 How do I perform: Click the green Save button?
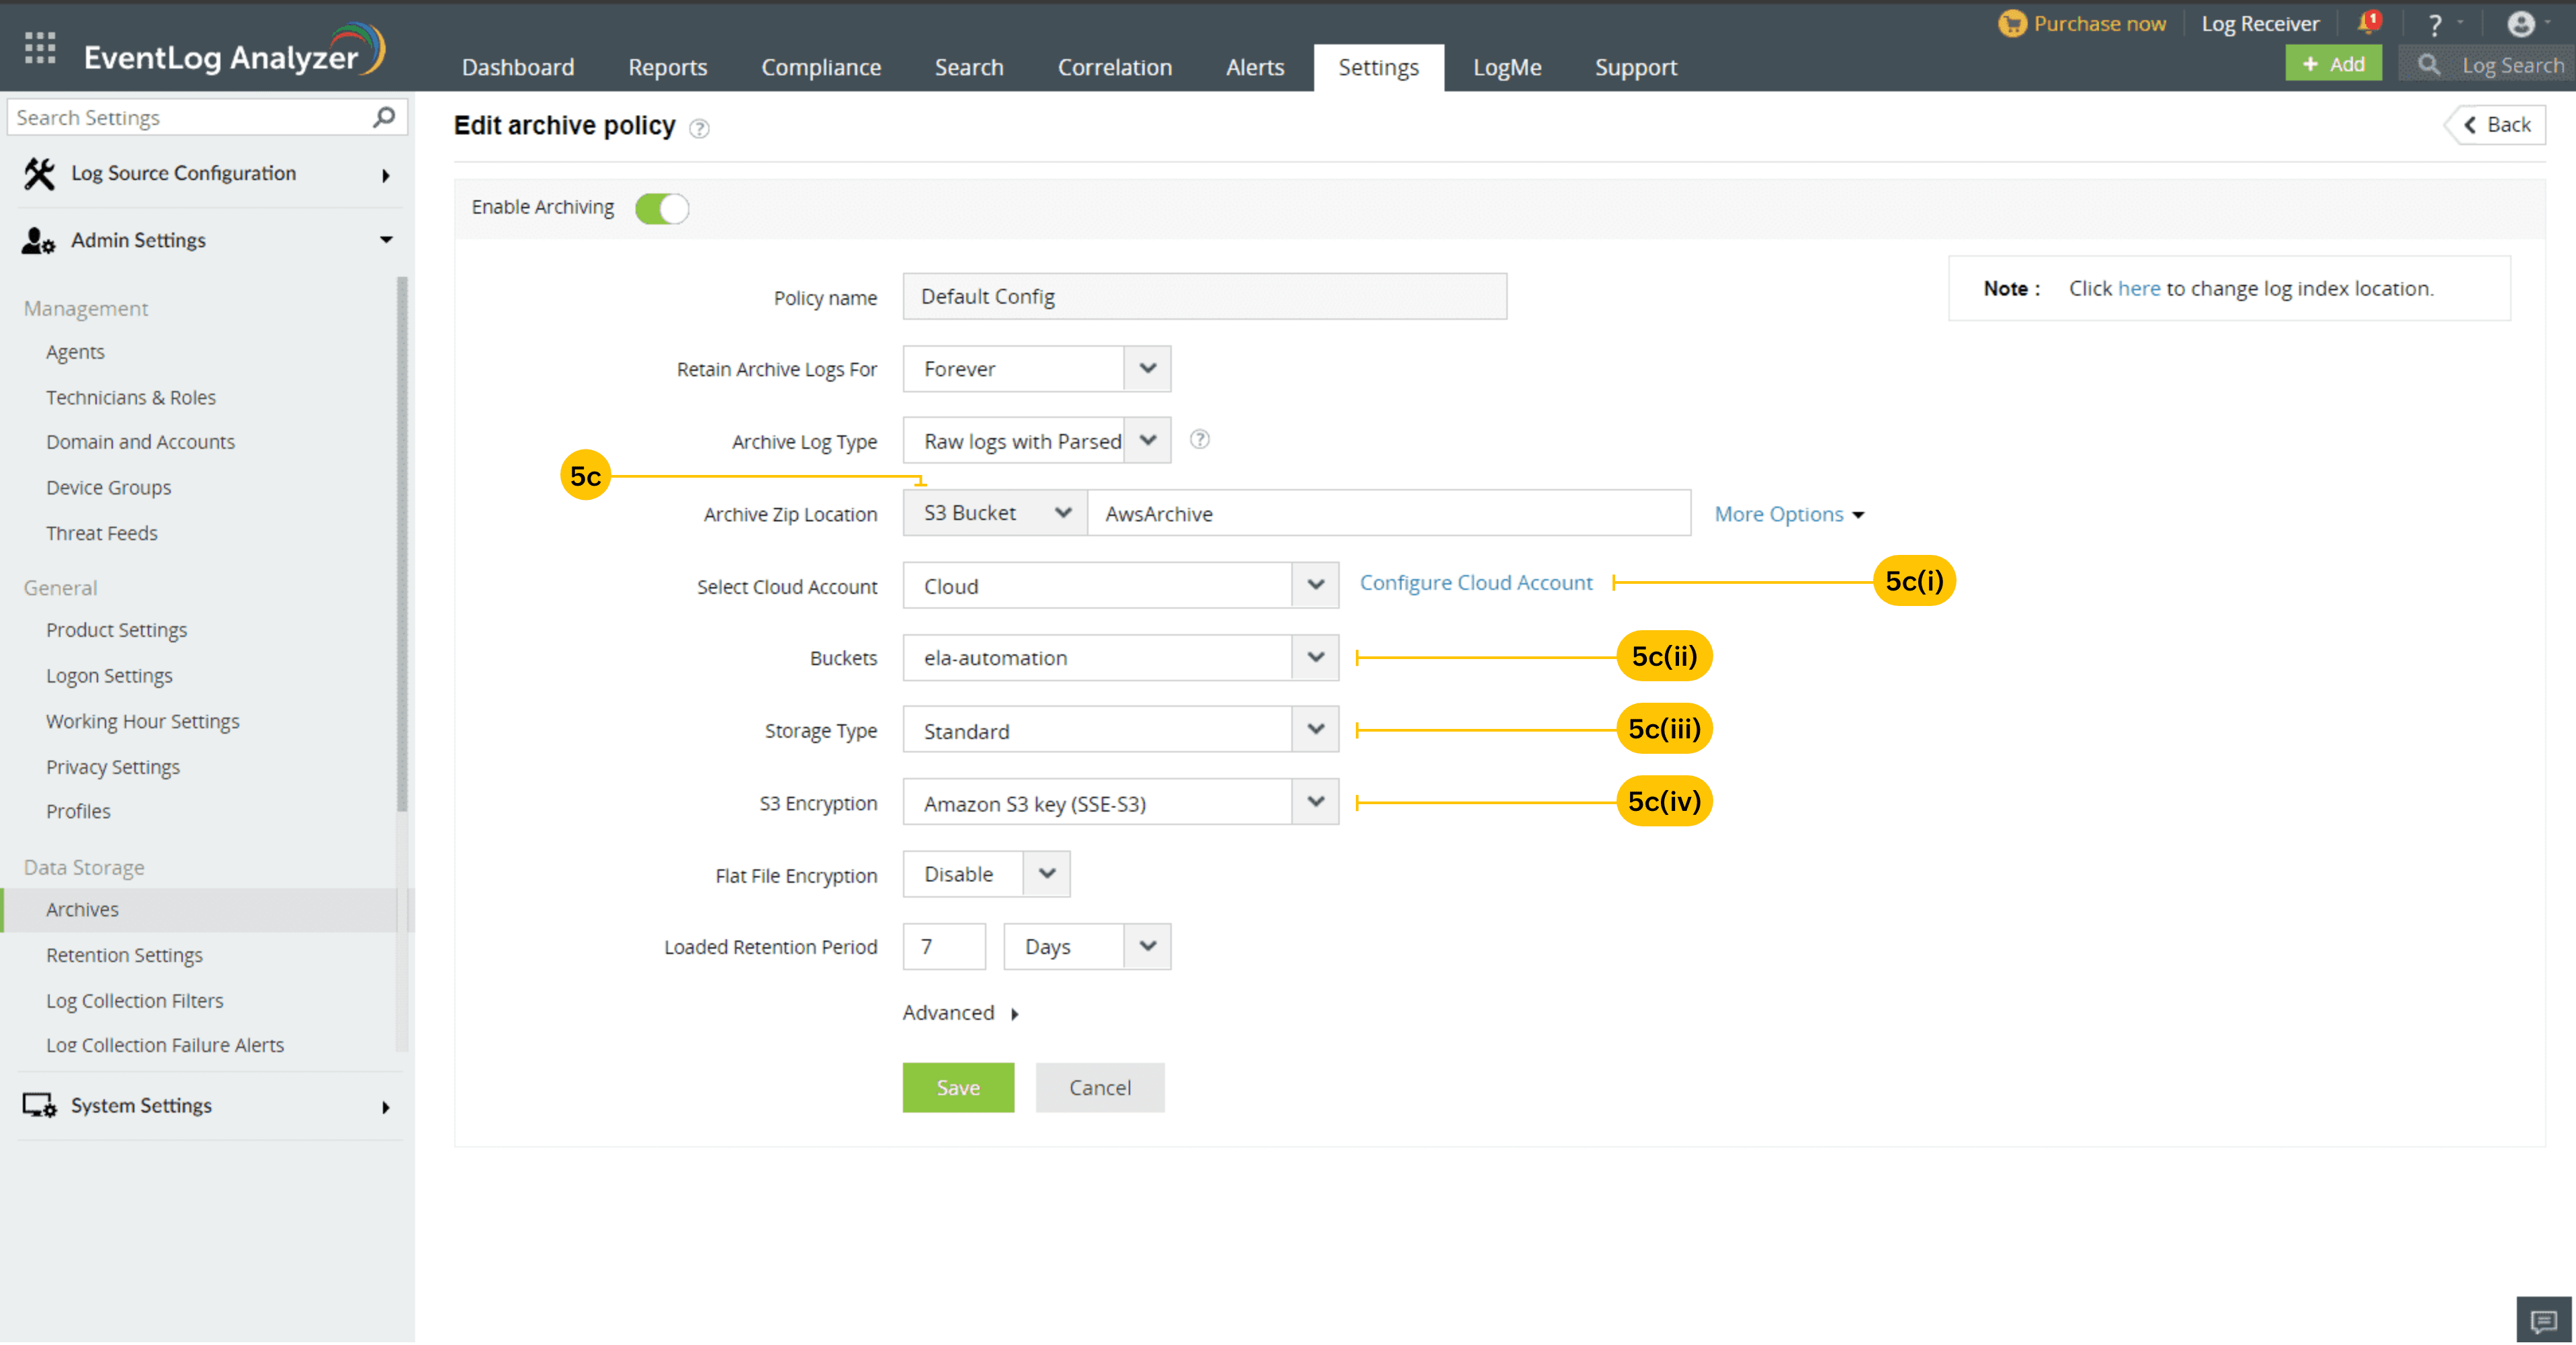click(x=957, y=1088)
